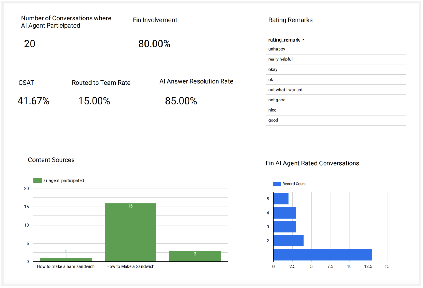Select the 'okay' remark row
This screenshot has width=423, height=288.
336,69
